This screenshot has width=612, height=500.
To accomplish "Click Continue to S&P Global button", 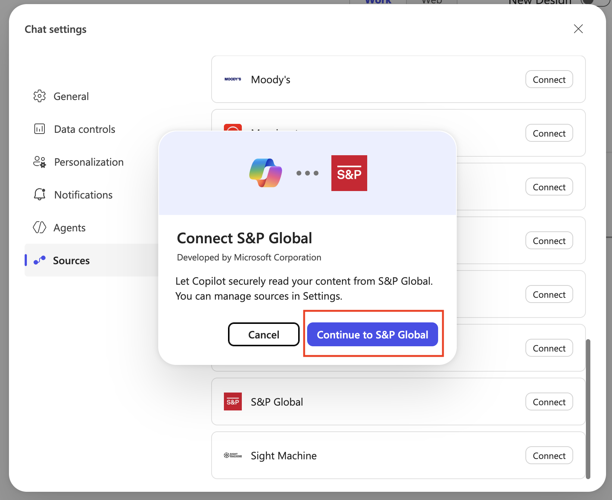I will click(x=372, y=334).
